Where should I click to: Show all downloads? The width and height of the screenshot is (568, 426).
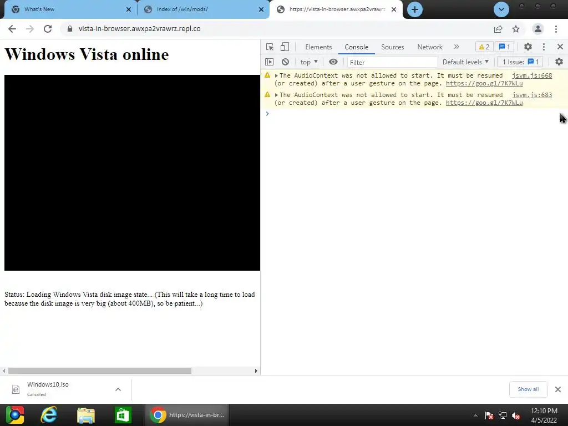tap(528, 389)
